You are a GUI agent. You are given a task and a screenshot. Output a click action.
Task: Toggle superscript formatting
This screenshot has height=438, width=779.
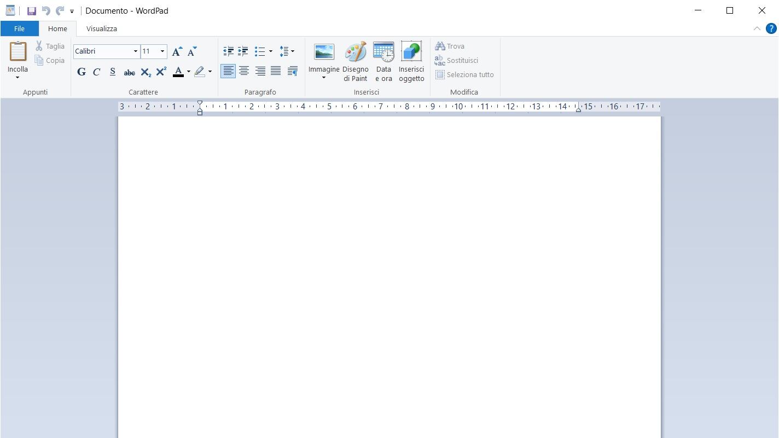tap(161, 72)
